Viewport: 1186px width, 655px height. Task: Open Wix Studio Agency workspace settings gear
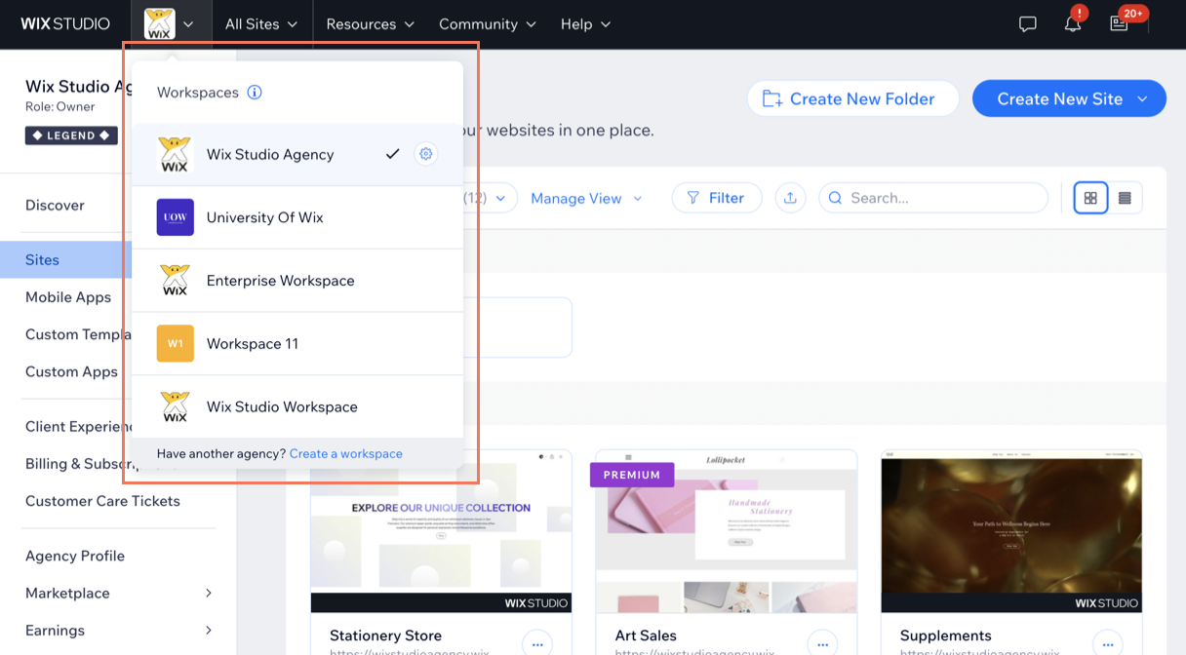[425, 154]
